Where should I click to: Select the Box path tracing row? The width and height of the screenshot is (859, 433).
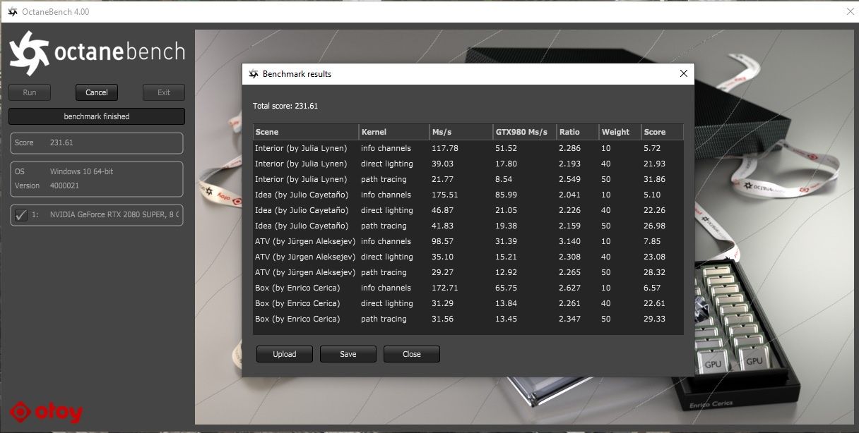[468, 319]
